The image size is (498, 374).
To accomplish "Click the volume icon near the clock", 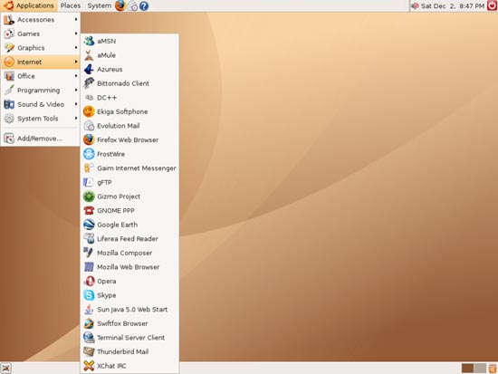I will click(x=415, y=6).
